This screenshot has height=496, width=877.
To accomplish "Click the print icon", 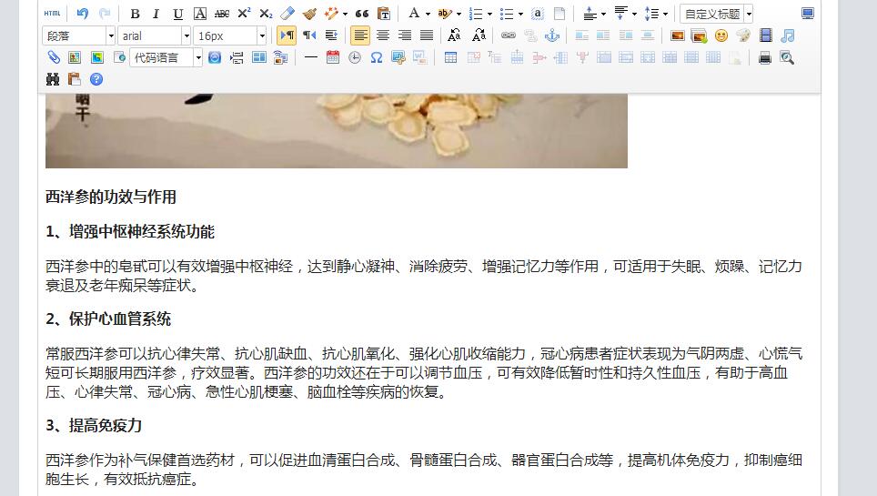I will pos(765,57).
